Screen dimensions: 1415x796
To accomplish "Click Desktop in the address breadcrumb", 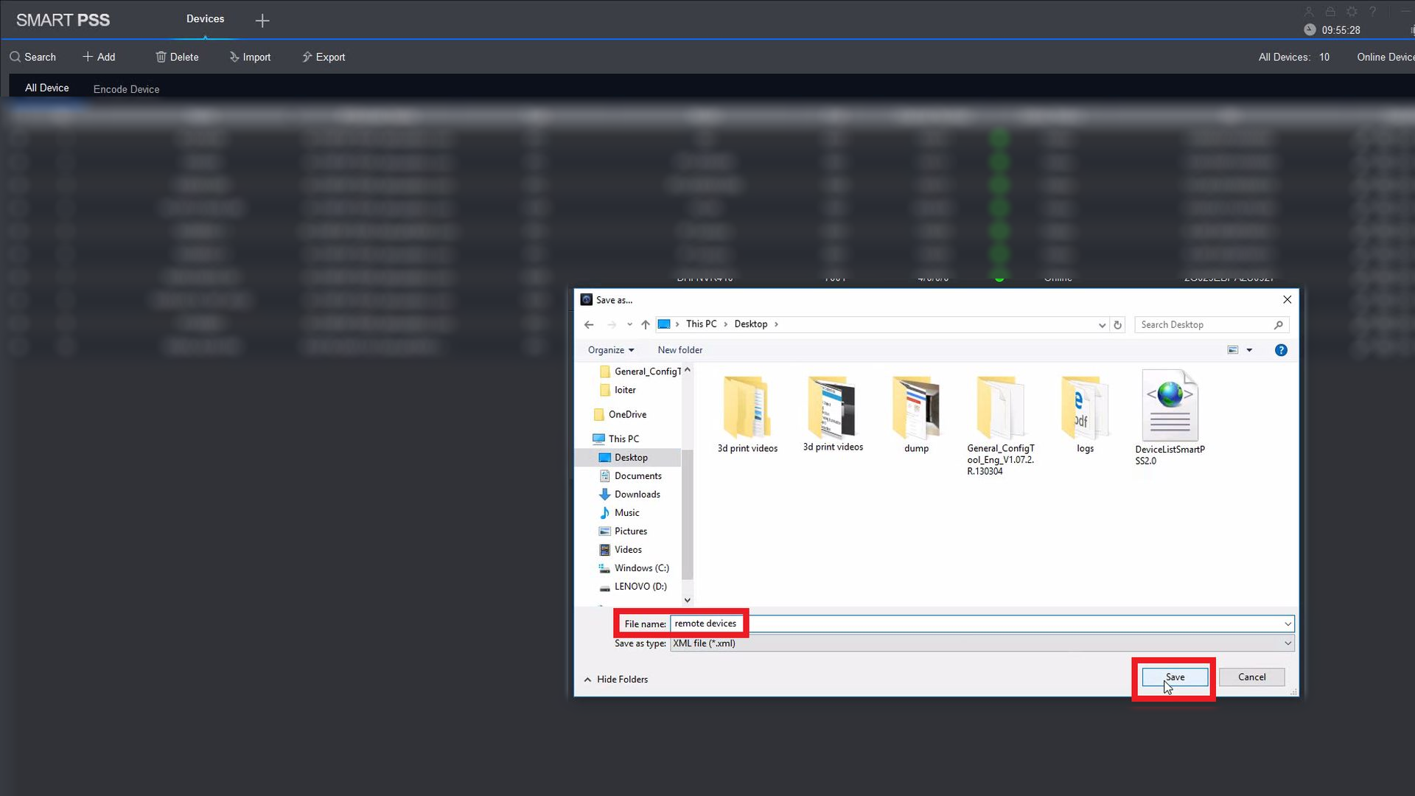I will pos(751,324).
